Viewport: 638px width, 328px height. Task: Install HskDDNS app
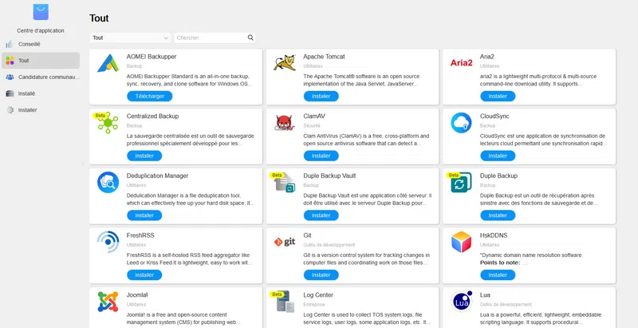[x=498, y=275]
